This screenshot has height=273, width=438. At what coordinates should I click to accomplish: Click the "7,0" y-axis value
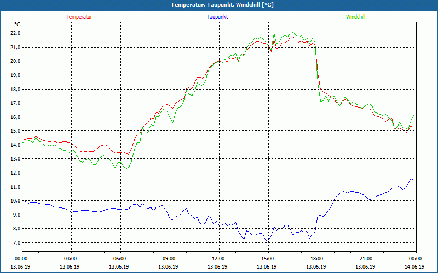click(17, 242)
